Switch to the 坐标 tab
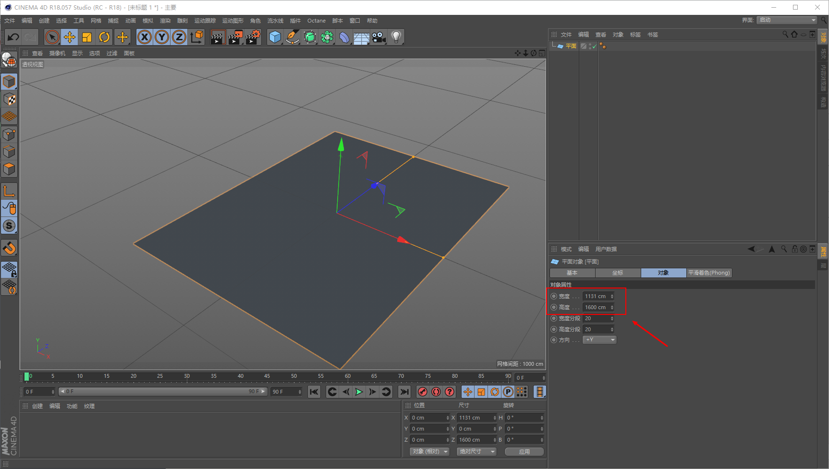Image resolution: width=829 pixels, height=469 pixels. click(618, 273)
